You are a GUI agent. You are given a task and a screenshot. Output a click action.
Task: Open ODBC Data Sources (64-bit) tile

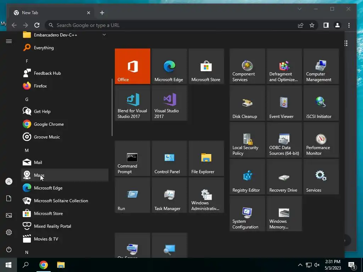[x=284, y=140]
